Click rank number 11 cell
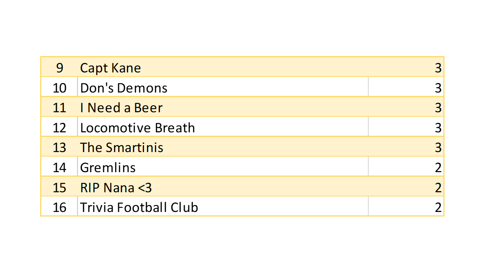This screenshot has height=273, width=485. [x=59, y=108]
